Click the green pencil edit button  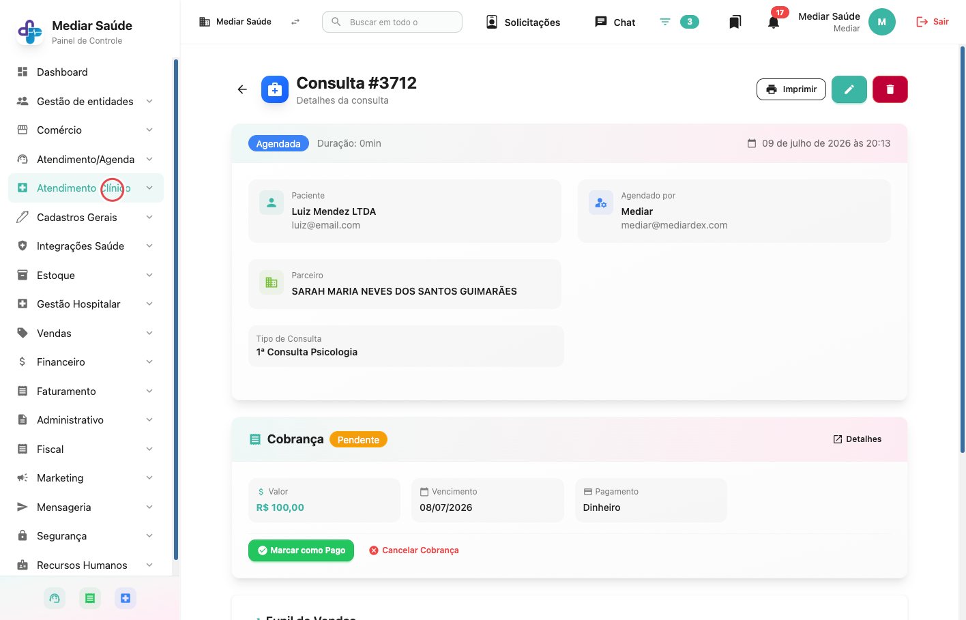pos(849,89)
